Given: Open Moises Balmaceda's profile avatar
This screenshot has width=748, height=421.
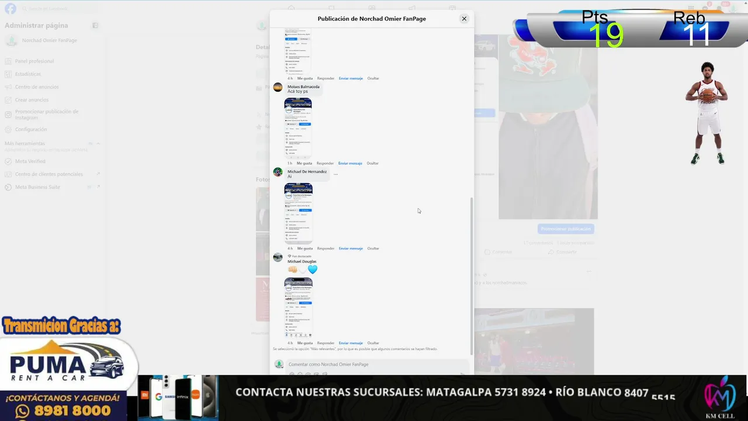Looking at the screenshot, I should (x=278, y=87).
